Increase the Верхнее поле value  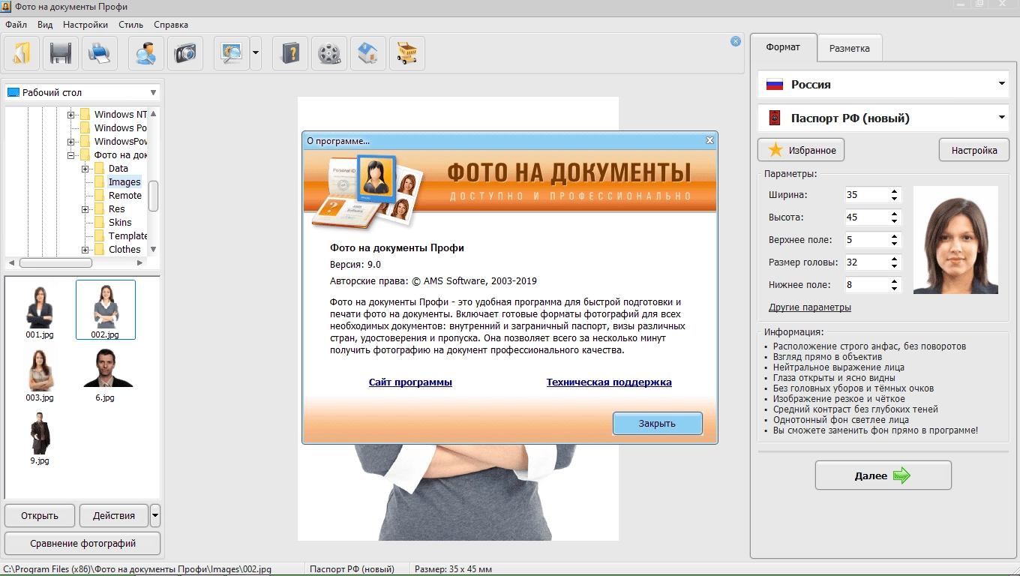[x=895, y=236]
